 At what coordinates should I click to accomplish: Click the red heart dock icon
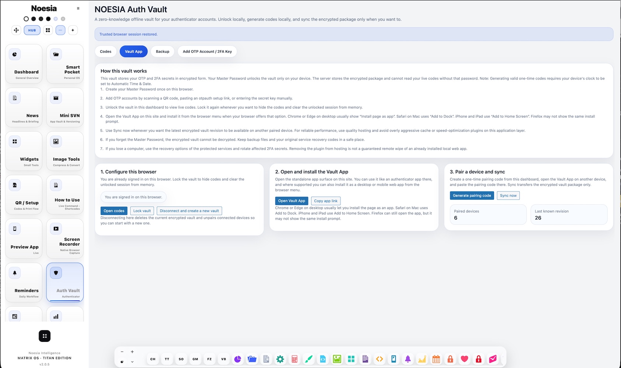point(465,359)
